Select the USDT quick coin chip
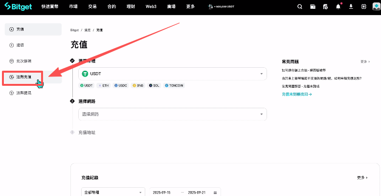381x196 pixels. [87, 85]
